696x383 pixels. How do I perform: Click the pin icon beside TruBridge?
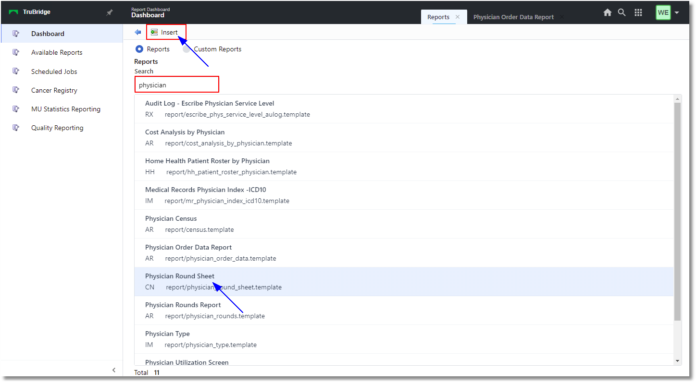click(x=109, y=12)
